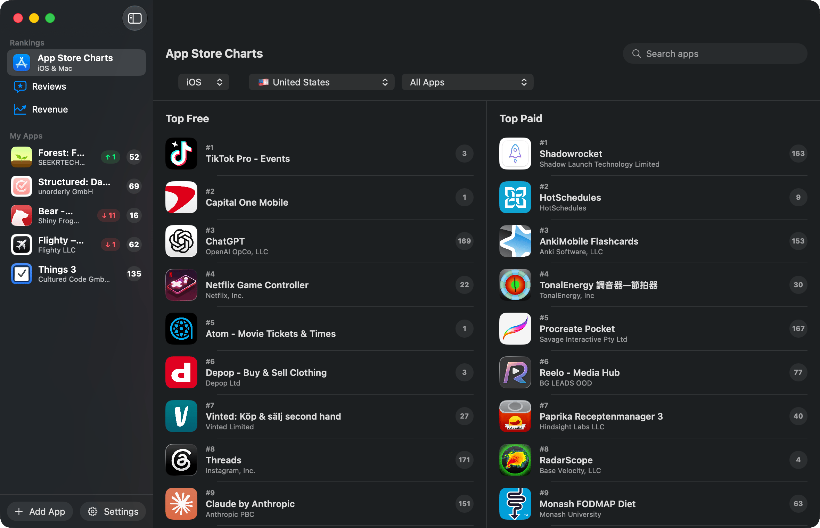Image resolution: width=820 pixels, height=528 pixels.
Task: Click the 163 count badge for Shadowrocket
Action: (798, 154)
